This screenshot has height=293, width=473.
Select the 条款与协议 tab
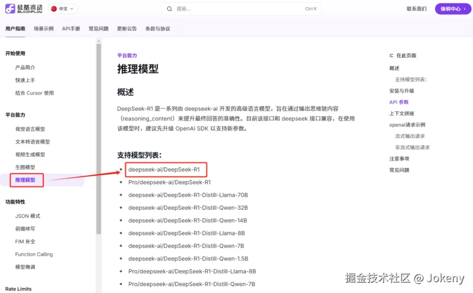tap(158, 28)
